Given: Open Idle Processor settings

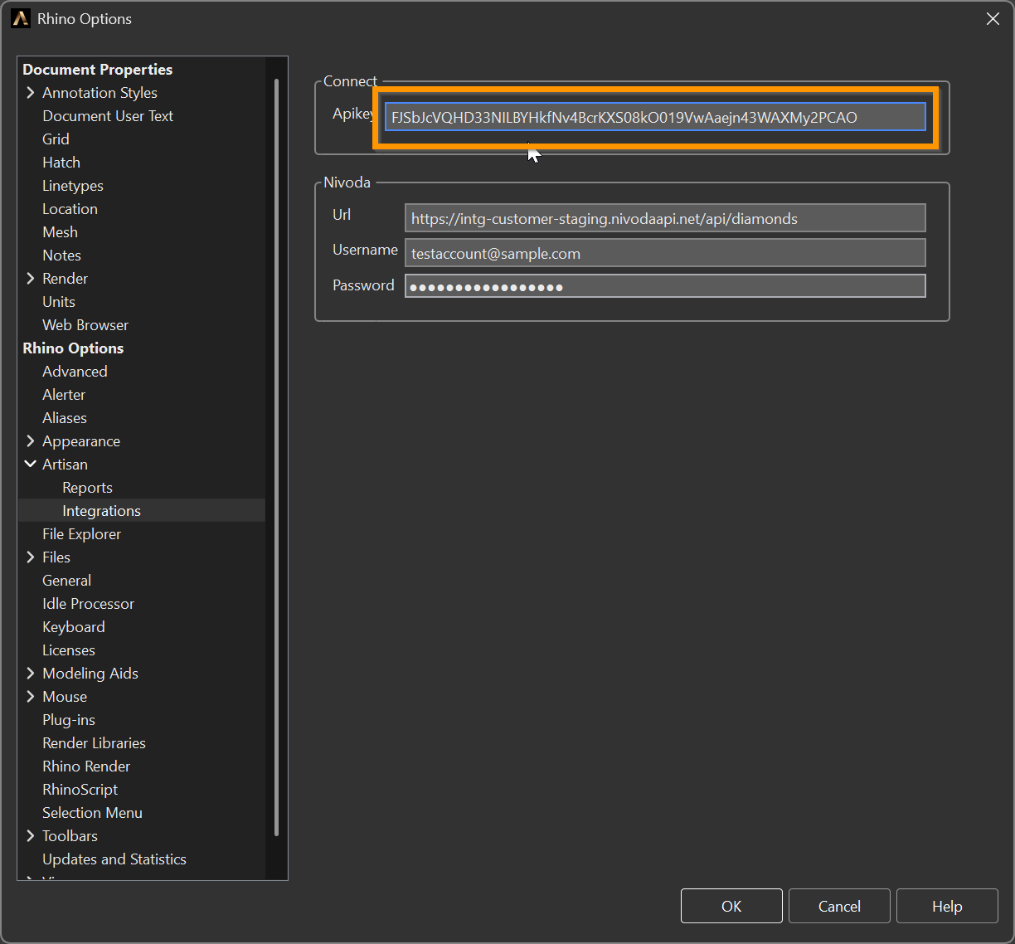Looking at the screenshot, I should (88, 604).
